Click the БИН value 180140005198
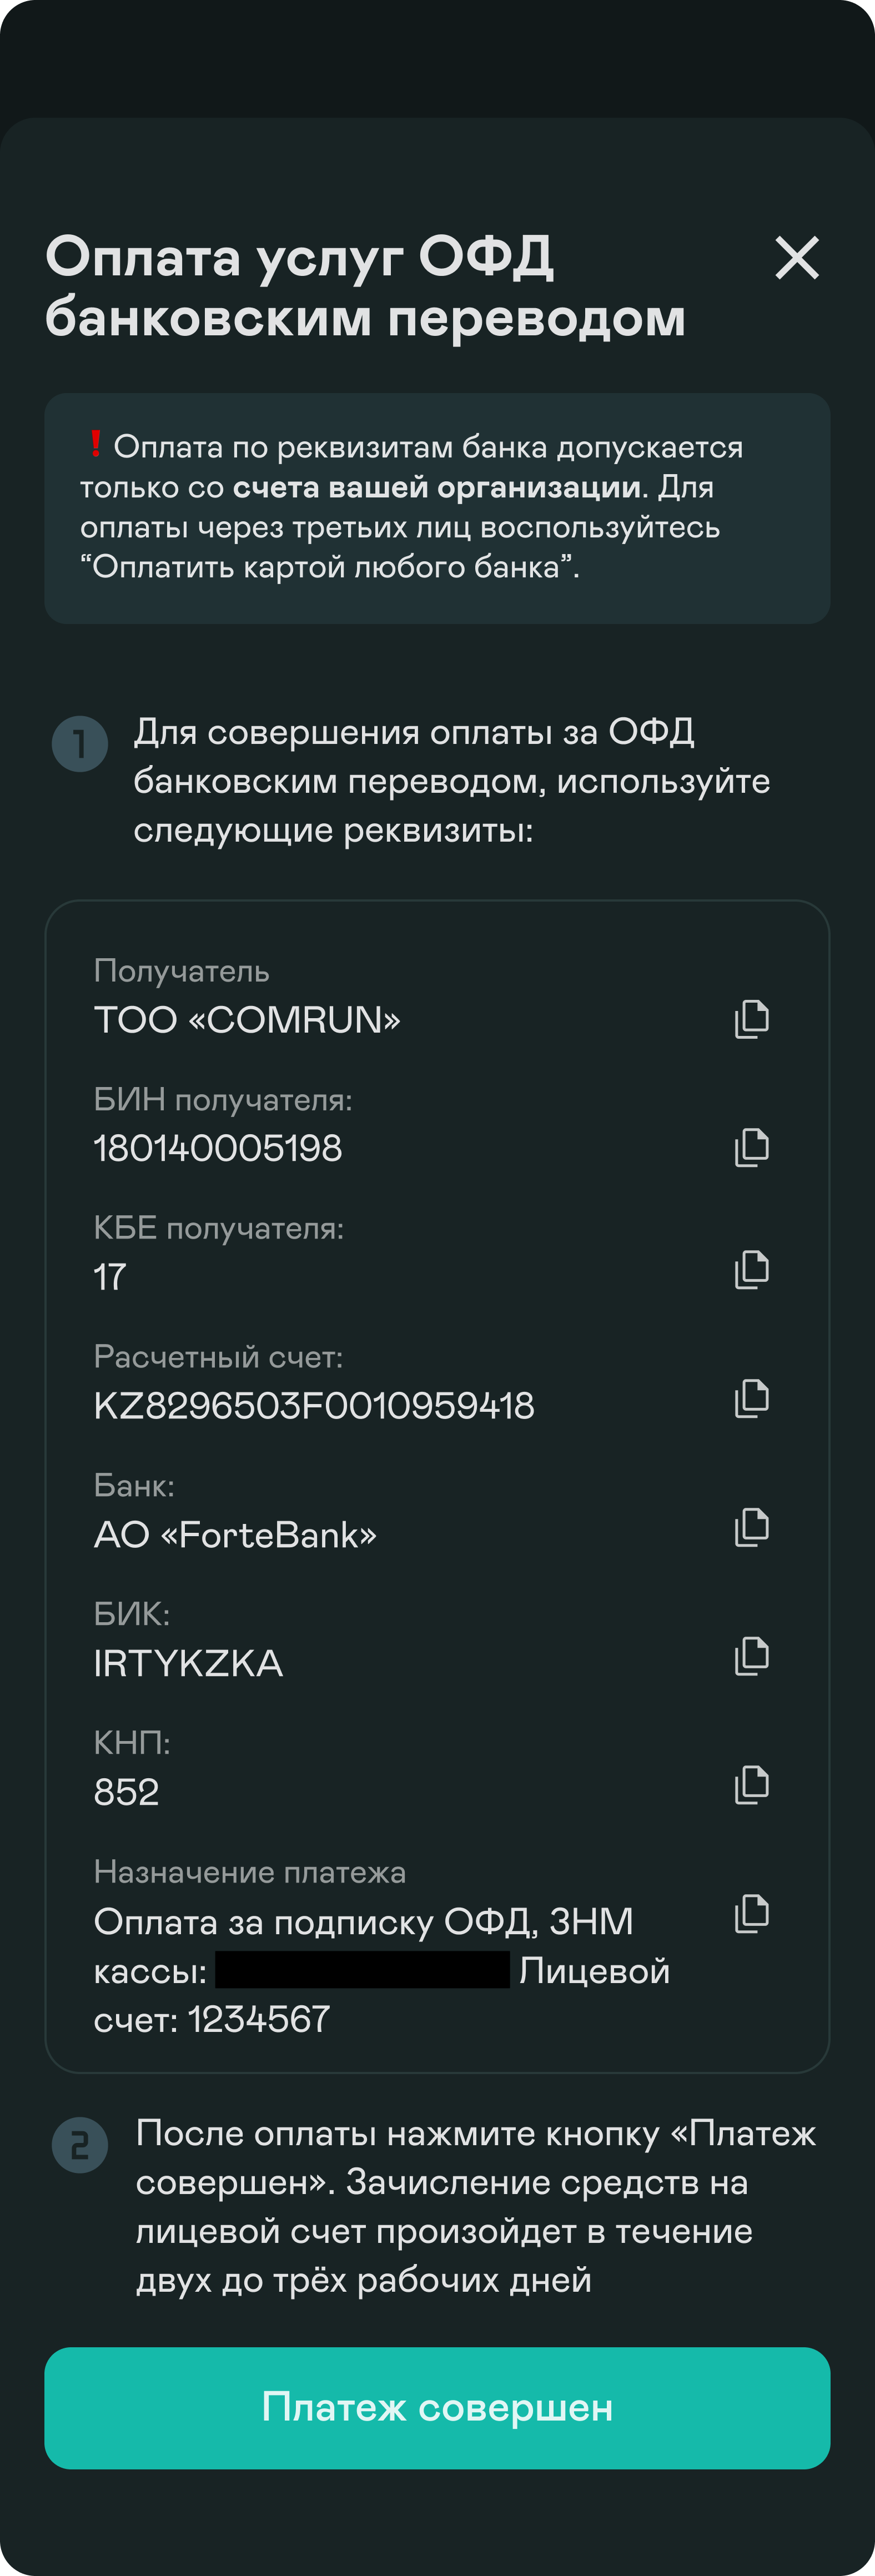The width and height of the screenshot is (875, 2576). pyautogui.click(x=218, y=1148)
